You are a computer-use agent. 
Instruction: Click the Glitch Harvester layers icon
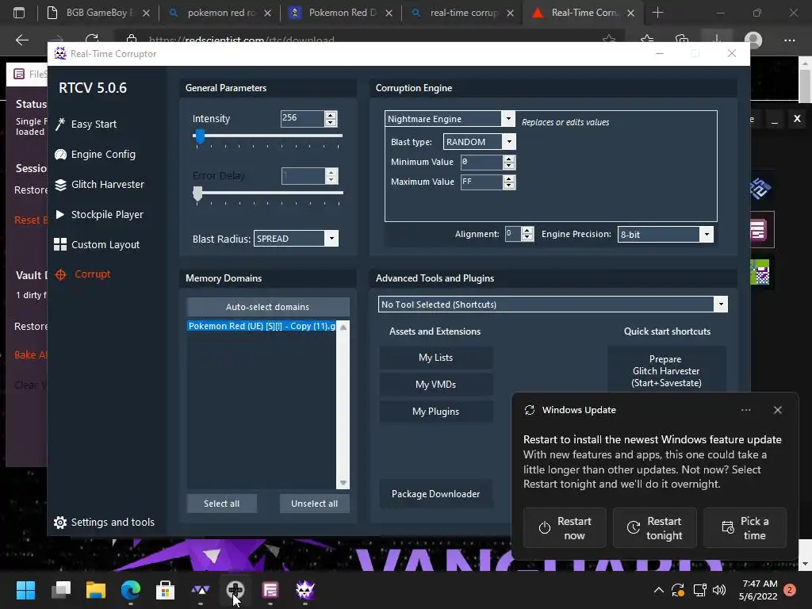60,184
